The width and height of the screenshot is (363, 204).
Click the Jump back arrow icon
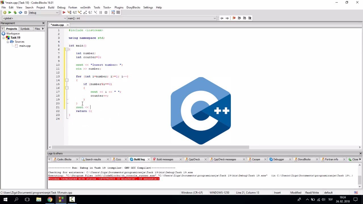[222, 18]
